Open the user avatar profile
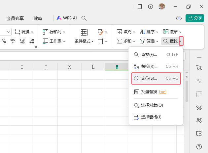 (162, 7)
